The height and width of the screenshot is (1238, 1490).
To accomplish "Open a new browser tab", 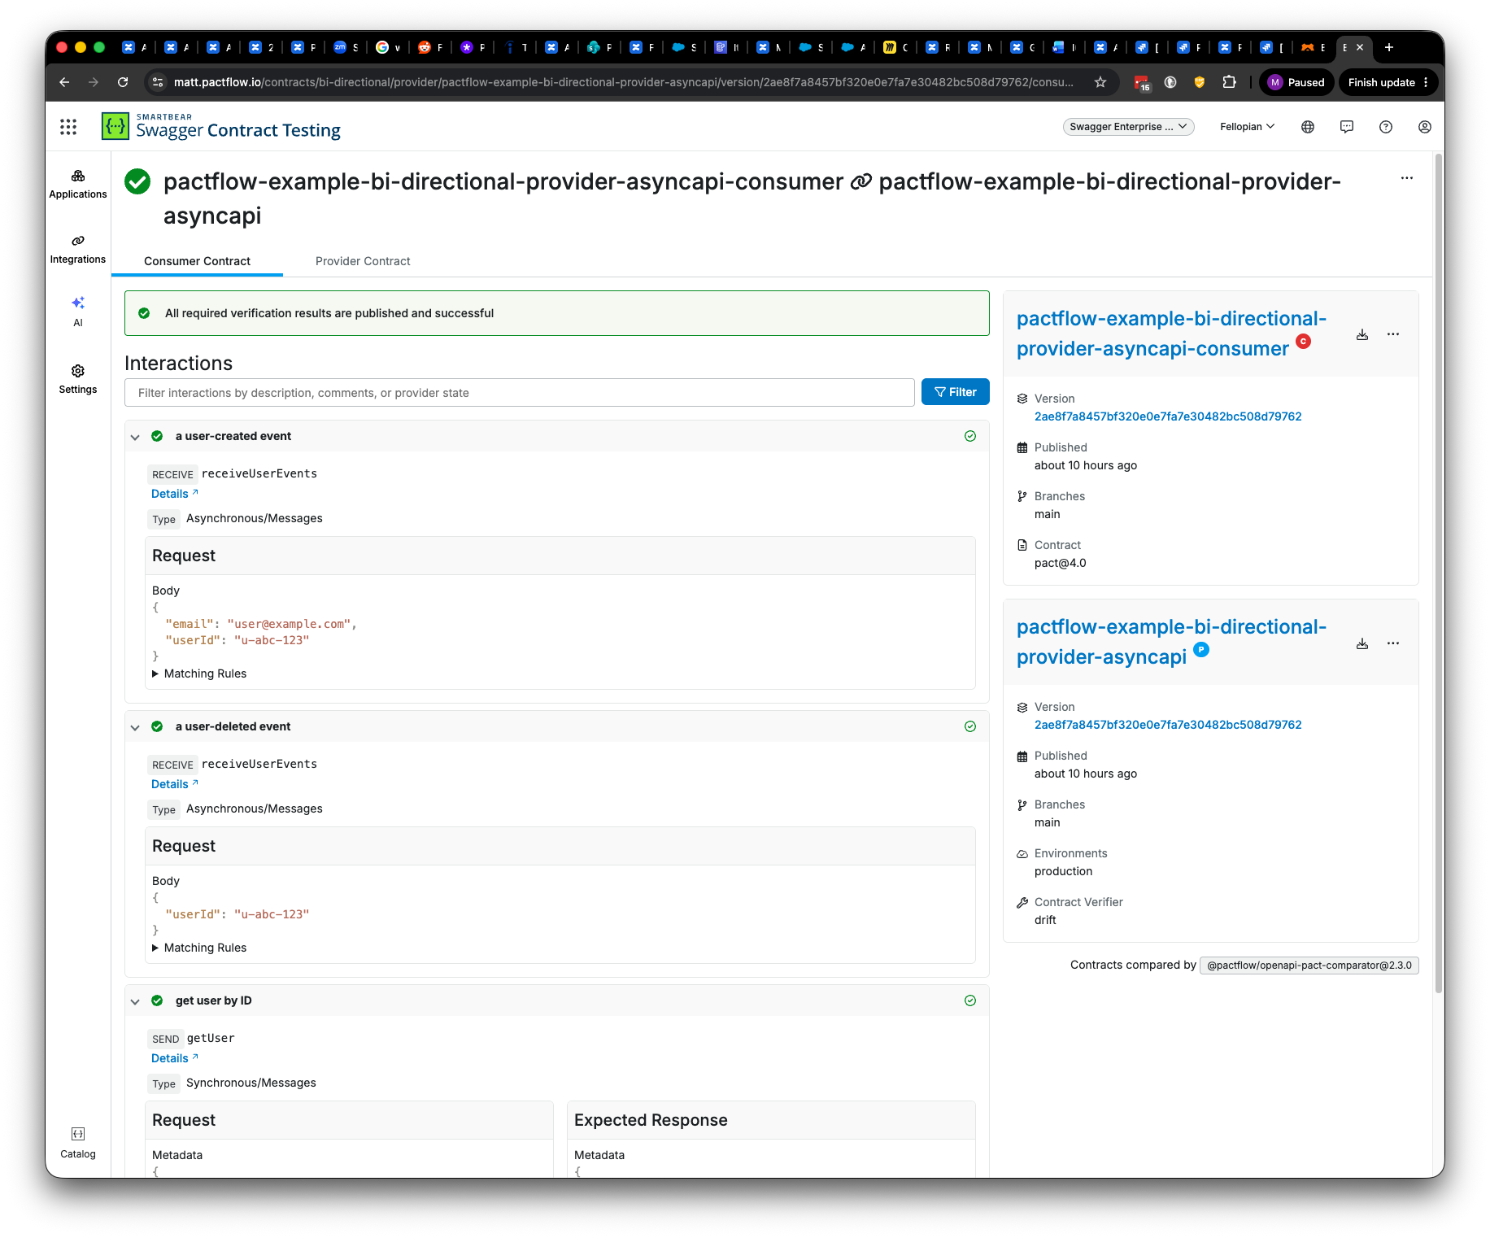I will click(1389, 47).
